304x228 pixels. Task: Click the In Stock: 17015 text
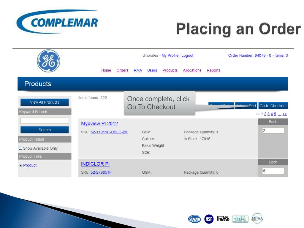click(197, 139)
